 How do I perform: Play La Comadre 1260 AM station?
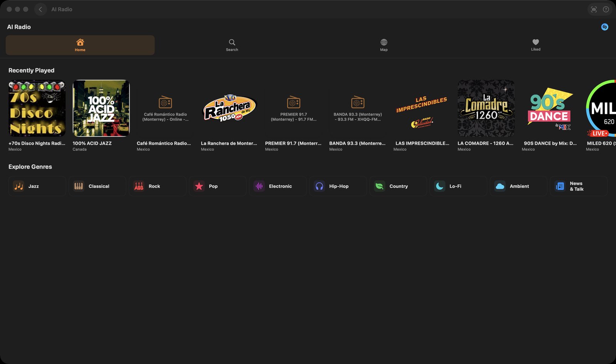[486, 108]
